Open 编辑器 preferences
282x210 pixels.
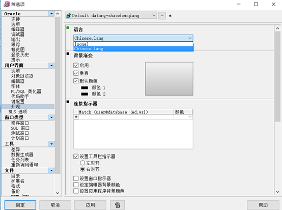(x=18, y=81)
